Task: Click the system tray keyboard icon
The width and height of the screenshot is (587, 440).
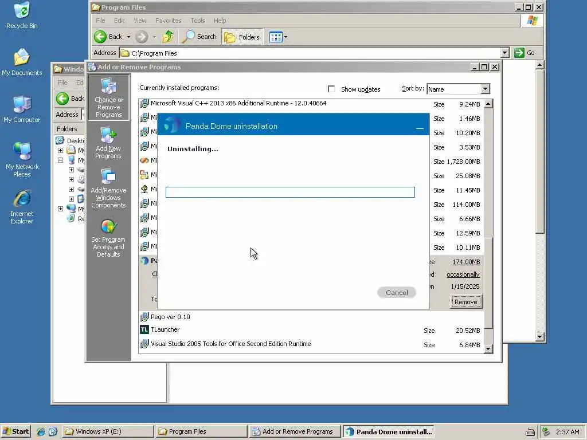Action: (530, 432)
